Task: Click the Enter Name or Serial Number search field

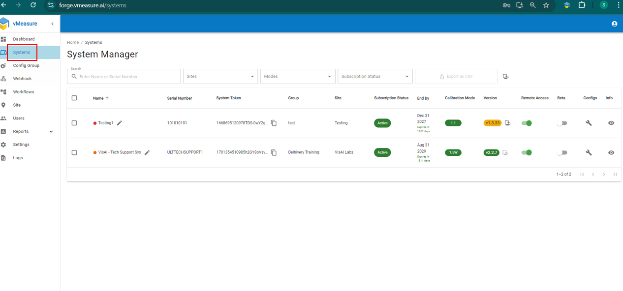Action: pyautogui.click(x=128, y=77)
